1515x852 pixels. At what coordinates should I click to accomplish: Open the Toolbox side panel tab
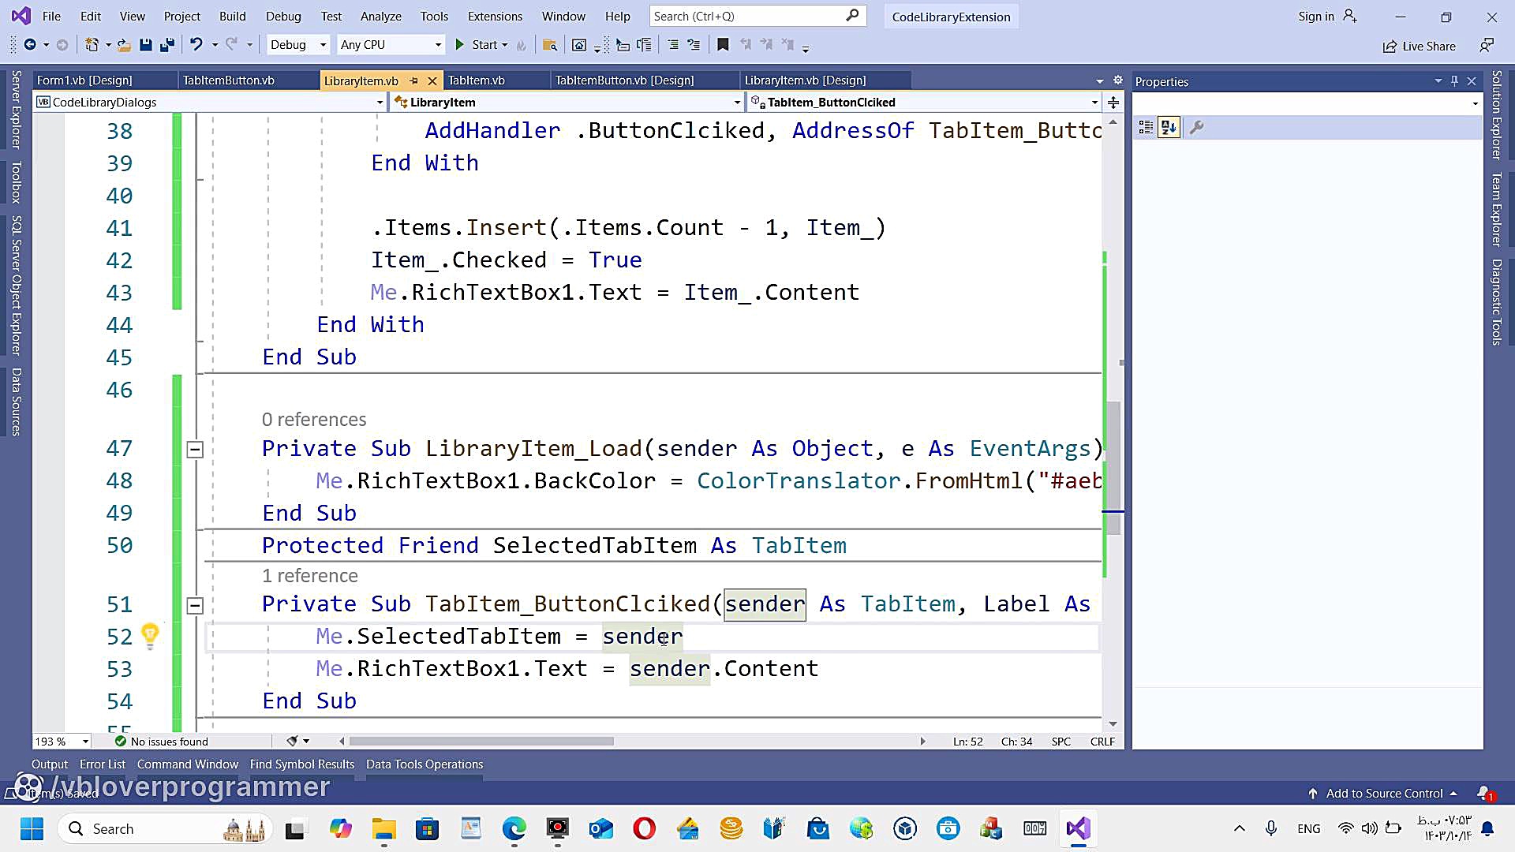click(16, 183)
